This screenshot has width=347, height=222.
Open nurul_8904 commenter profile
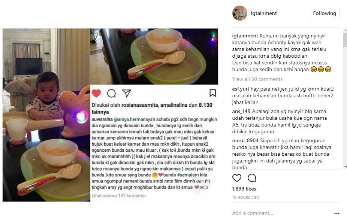pyautogui.click(x=245, y=140)
